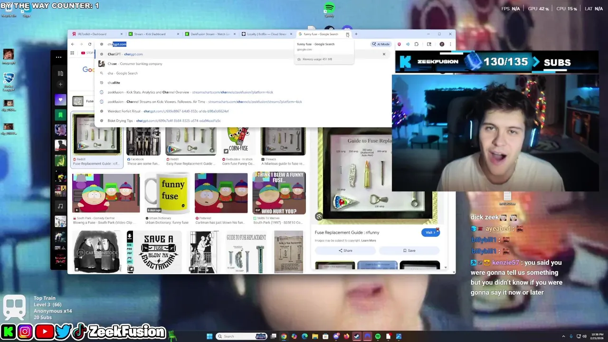
Task: Click the browser back arrow
Action: pyautogui.click(x=73, y=44)
